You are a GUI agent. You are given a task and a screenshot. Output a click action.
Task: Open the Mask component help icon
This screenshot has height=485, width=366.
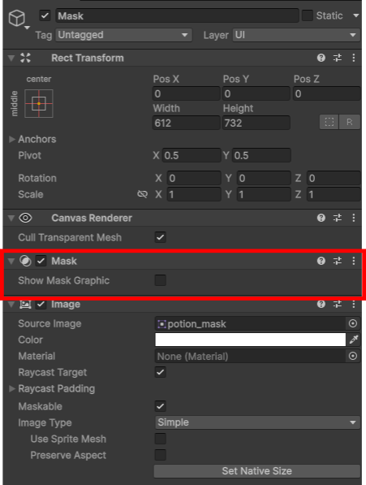321,261
